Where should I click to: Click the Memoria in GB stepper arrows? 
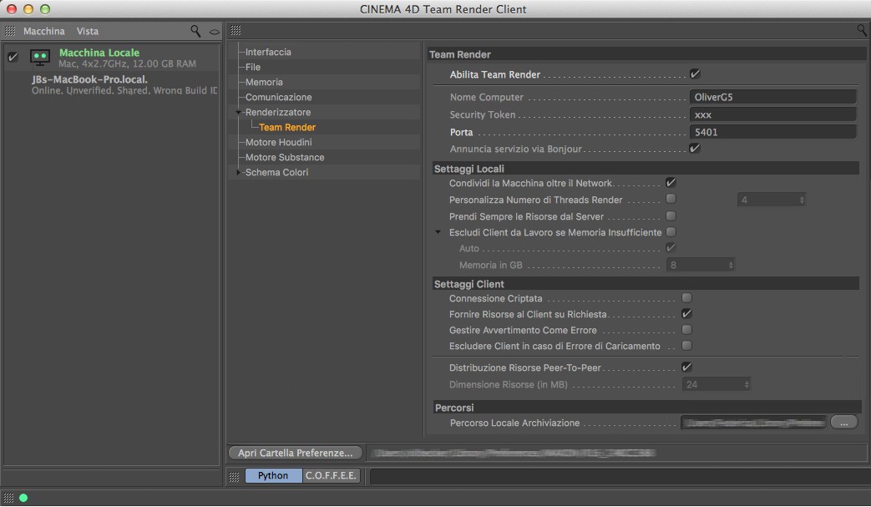tap(731, 266)
